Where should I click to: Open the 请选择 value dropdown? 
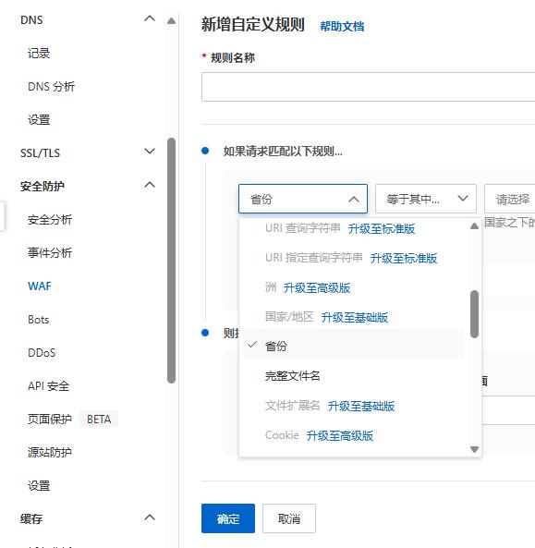510,199
